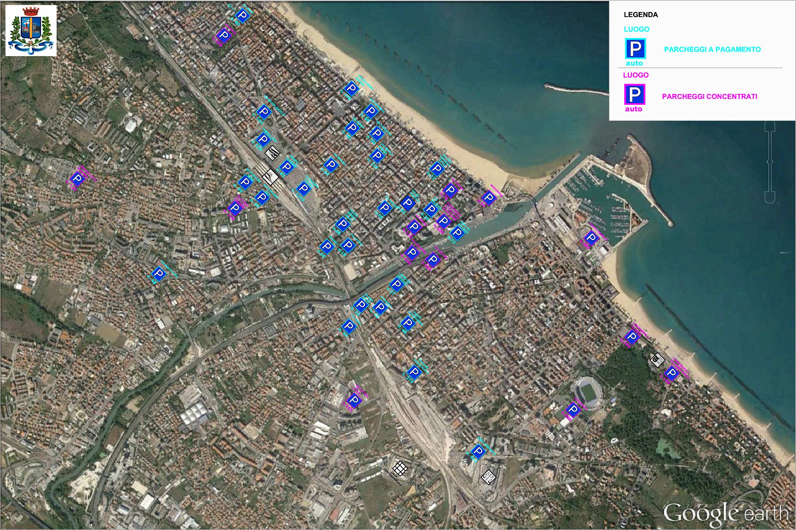This screenshot has height=530, width=796.
Task: Select the Area Tribunale parking marker
Action: (478, 451)
